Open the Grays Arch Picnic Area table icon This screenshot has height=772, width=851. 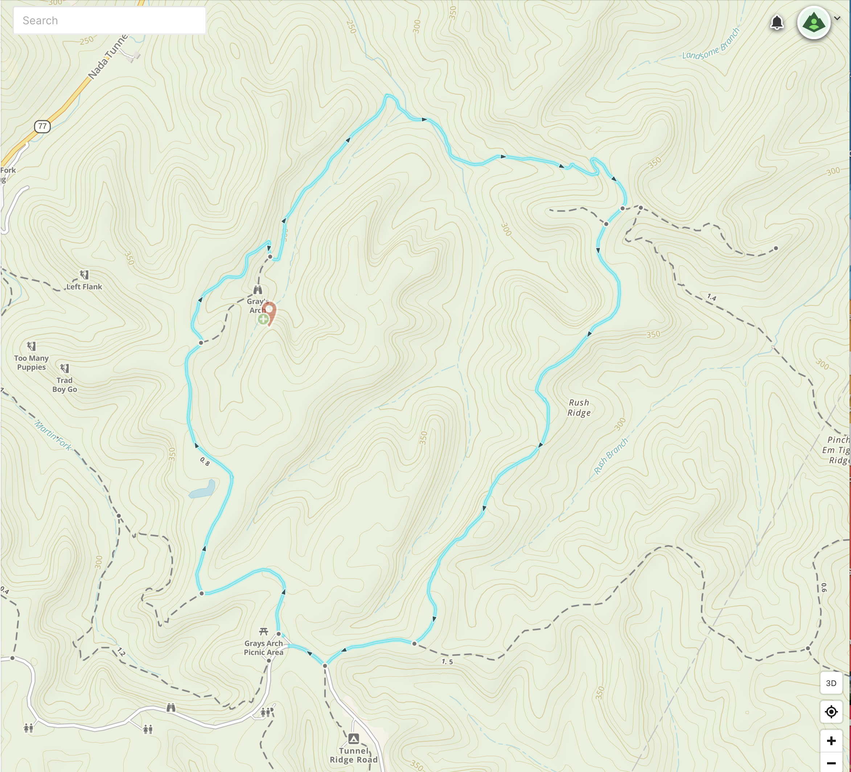click(264, 632)
